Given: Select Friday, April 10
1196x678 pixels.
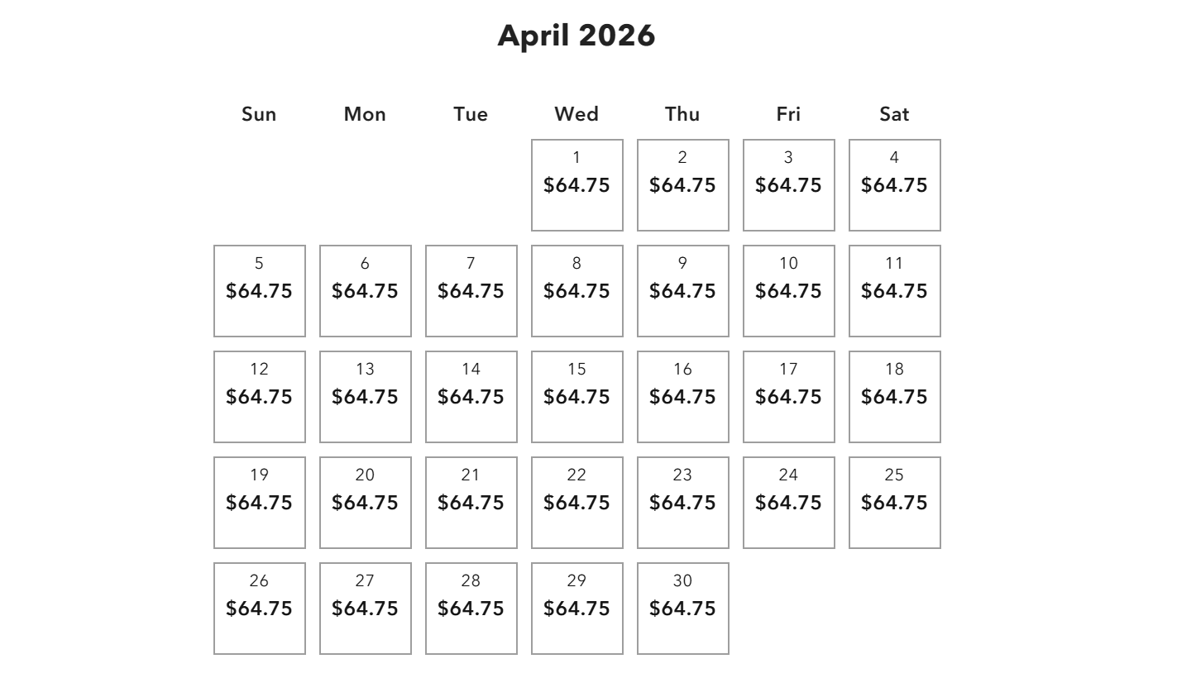Looking at the screenshot, I should point(788,291).
